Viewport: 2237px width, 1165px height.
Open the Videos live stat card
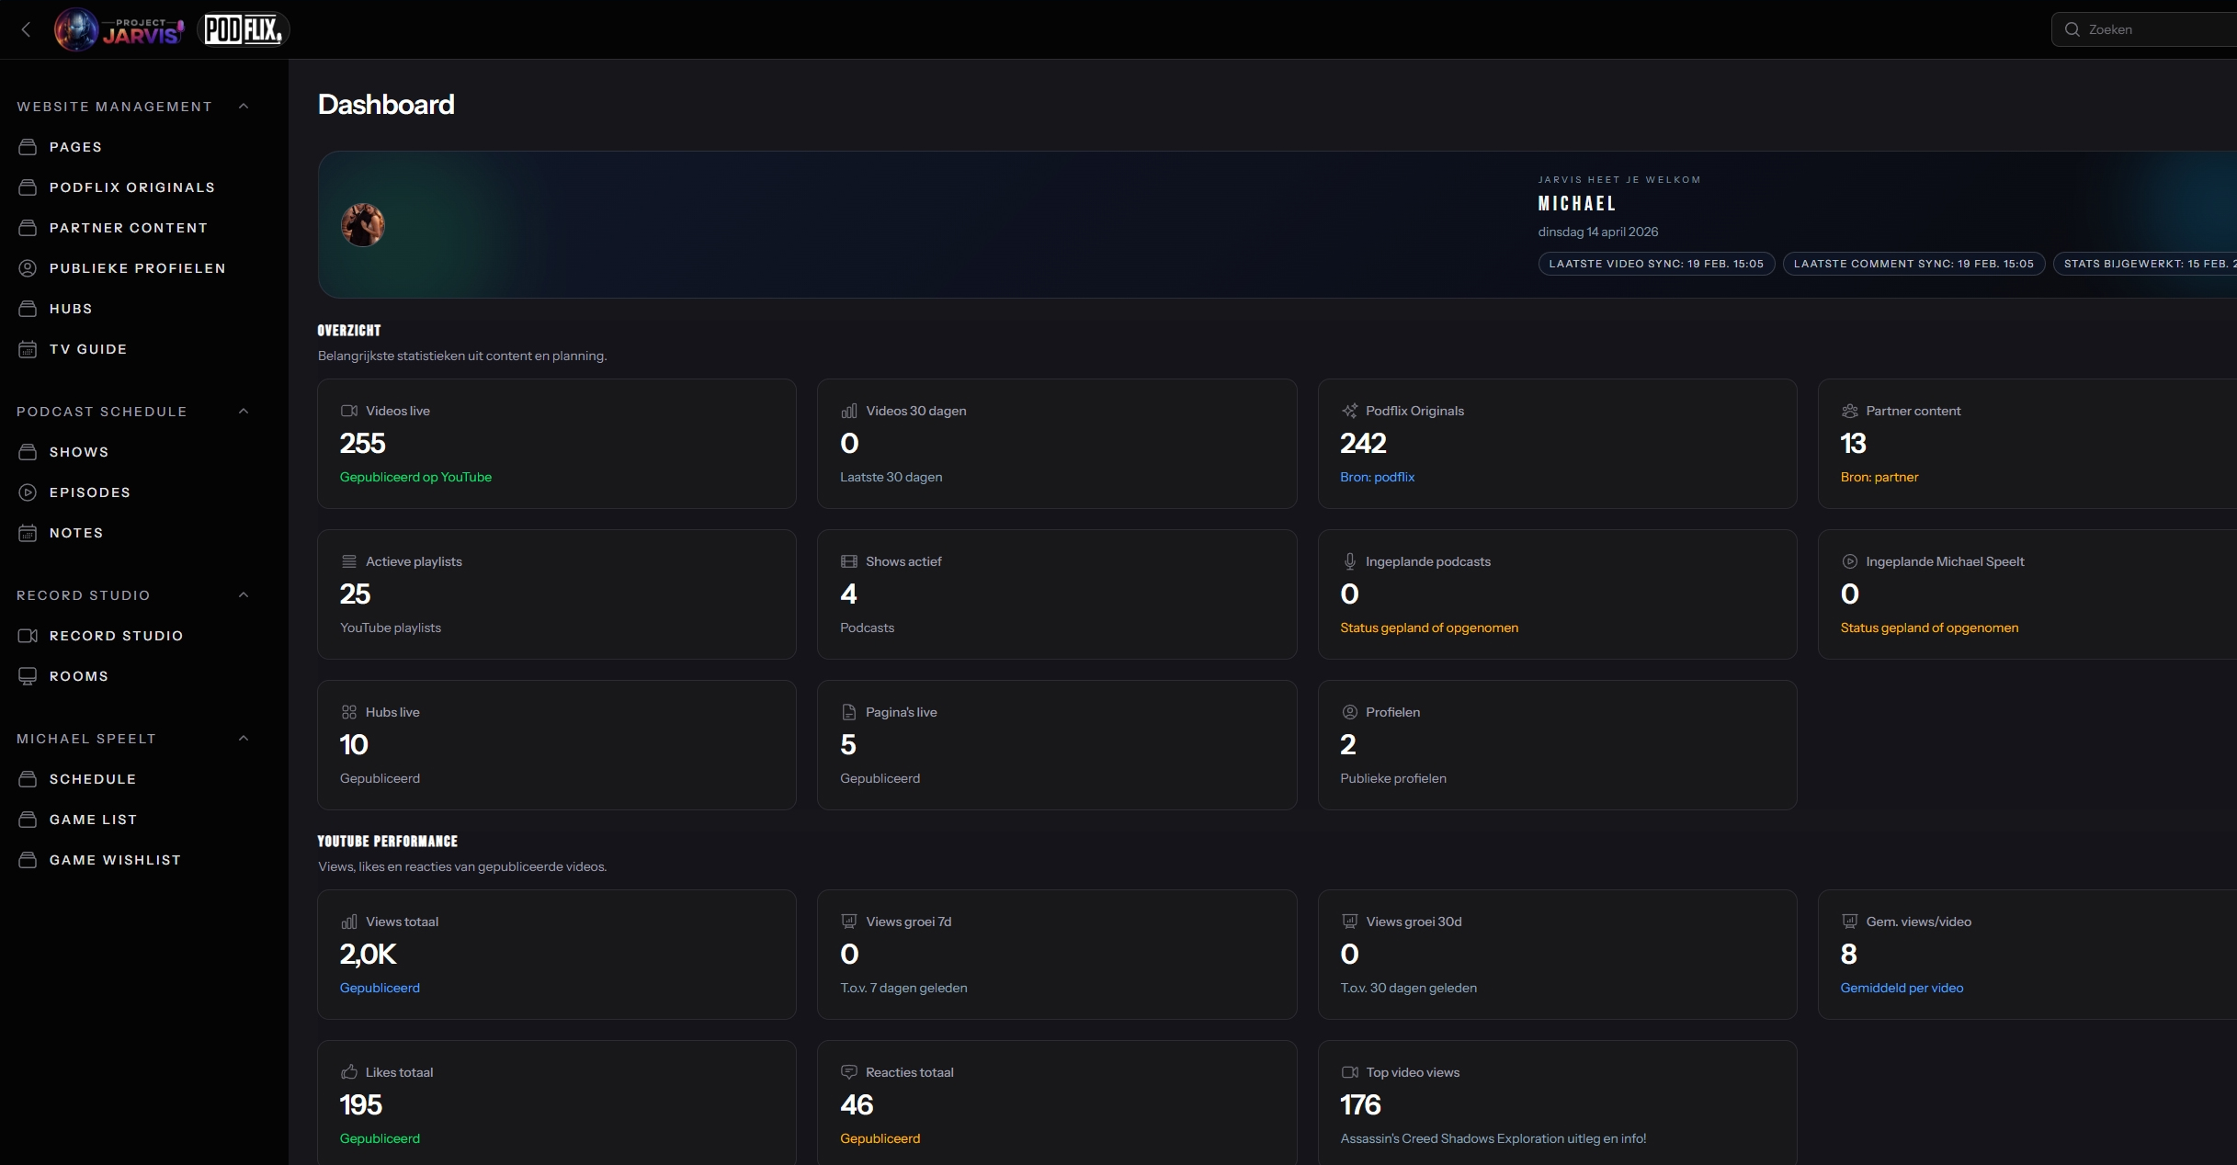[556, 444]
